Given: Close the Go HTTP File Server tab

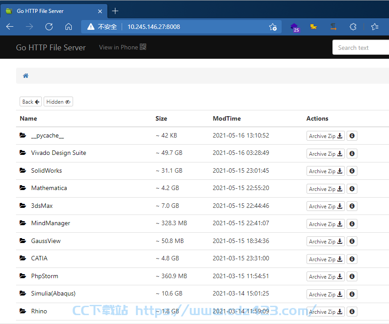Looking at the screenshot, I should coord(100,11).
